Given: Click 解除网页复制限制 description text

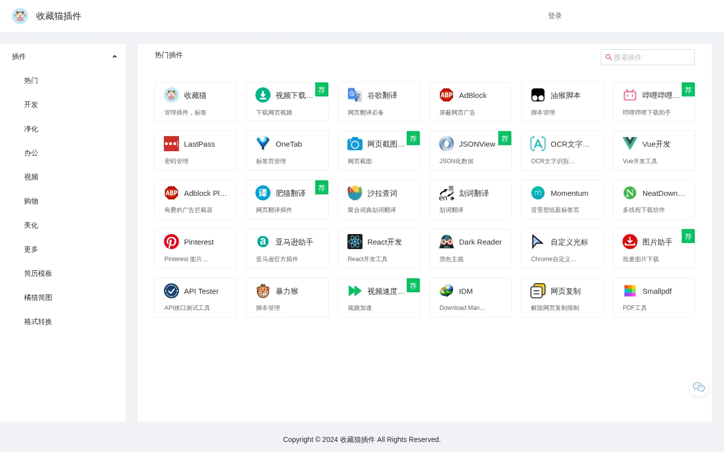Looking at the screenshot, I should tap(555, 308).
